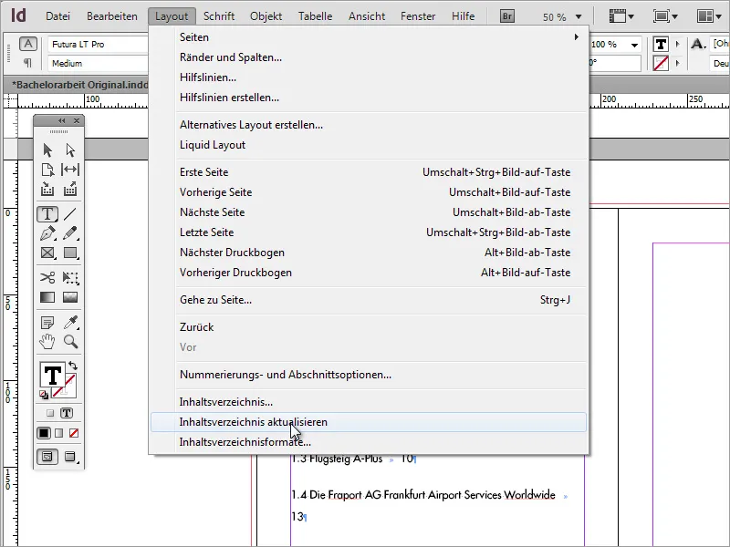730x547 pixels.
Task: Click the fill color T swatch in toolbox
Action: tap(52, 375)
